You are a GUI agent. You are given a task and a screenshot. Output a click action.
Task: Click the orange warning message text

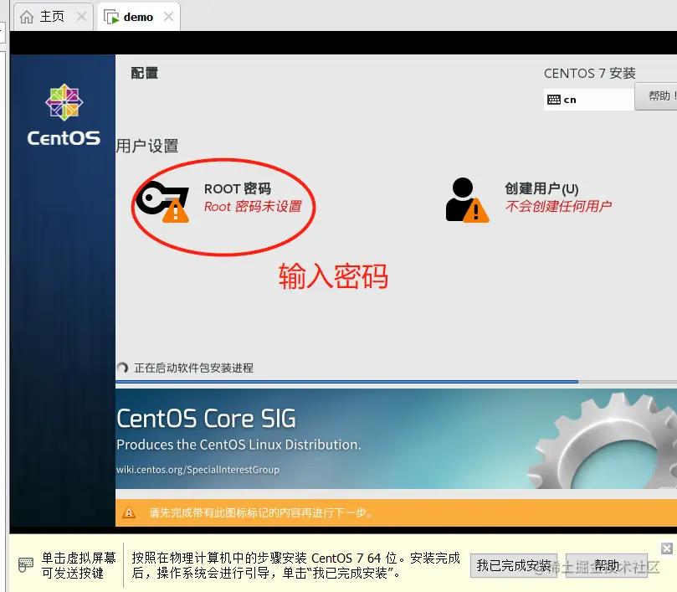[261, 513]
